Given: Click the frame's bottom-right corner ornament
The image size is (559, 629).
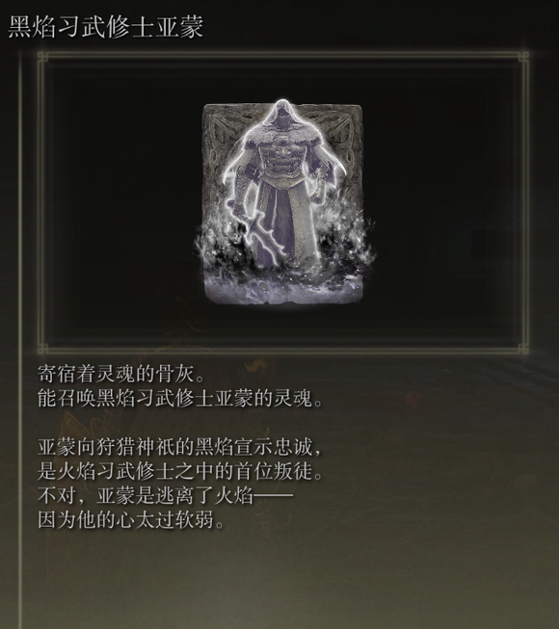Looking at the screenshot, I should (x=522, y=349).
